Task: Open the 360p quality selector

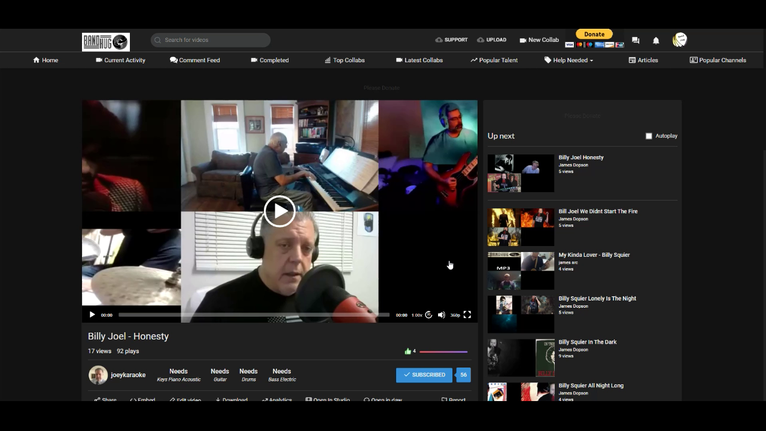Action: coord(455,315)
